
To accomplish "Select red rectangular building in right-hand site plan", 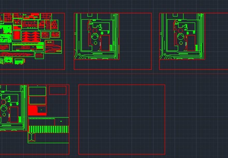I will pos(191,43).
